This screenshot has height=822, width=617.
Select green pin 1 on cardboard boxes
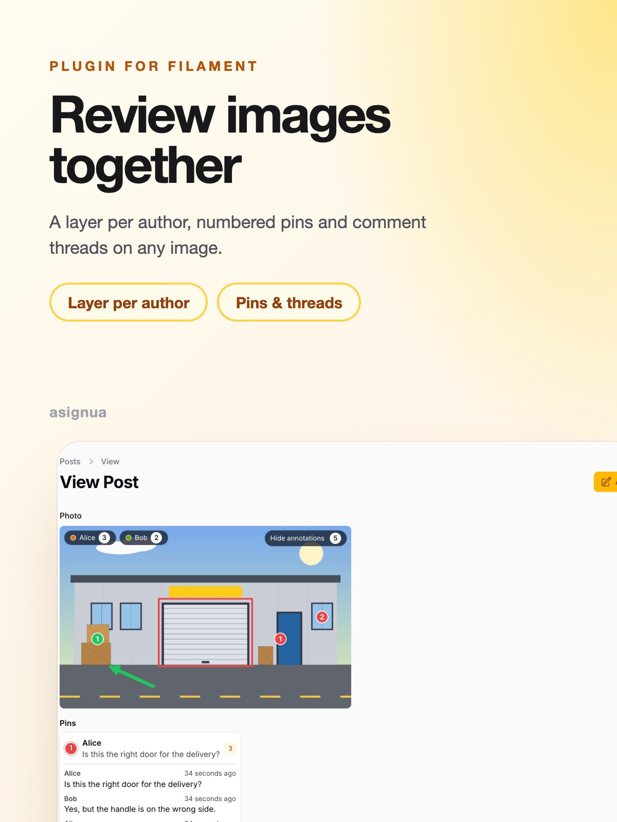(x=97, y=639)
